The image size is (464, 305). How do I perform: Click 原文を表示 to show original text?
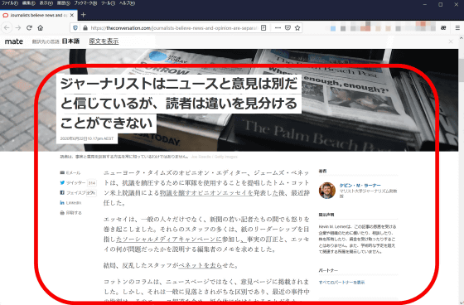coord(104,41)
